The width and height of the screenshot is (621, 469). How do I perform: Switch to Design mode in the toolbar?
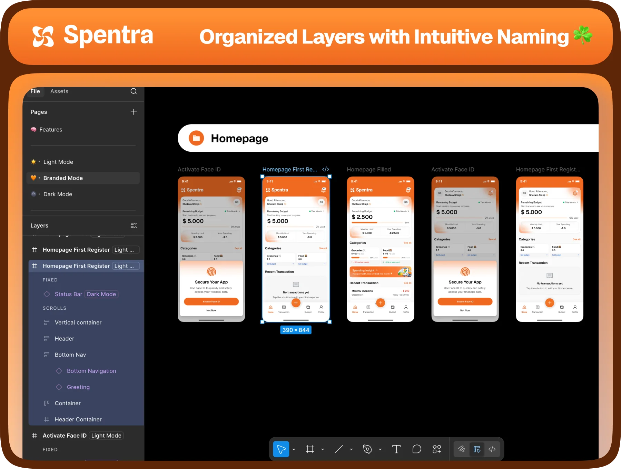pos(477,449)
